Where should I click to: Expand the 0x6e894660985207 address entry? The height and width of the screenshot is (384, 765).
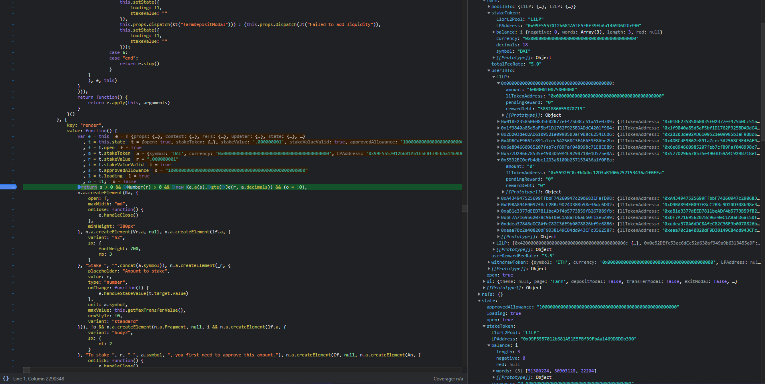tap(498, 147)
